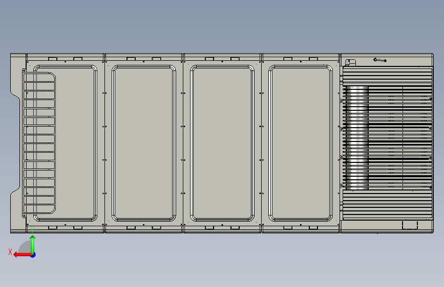
Task: Click the red "X" axis label
Action: (10, 252)
